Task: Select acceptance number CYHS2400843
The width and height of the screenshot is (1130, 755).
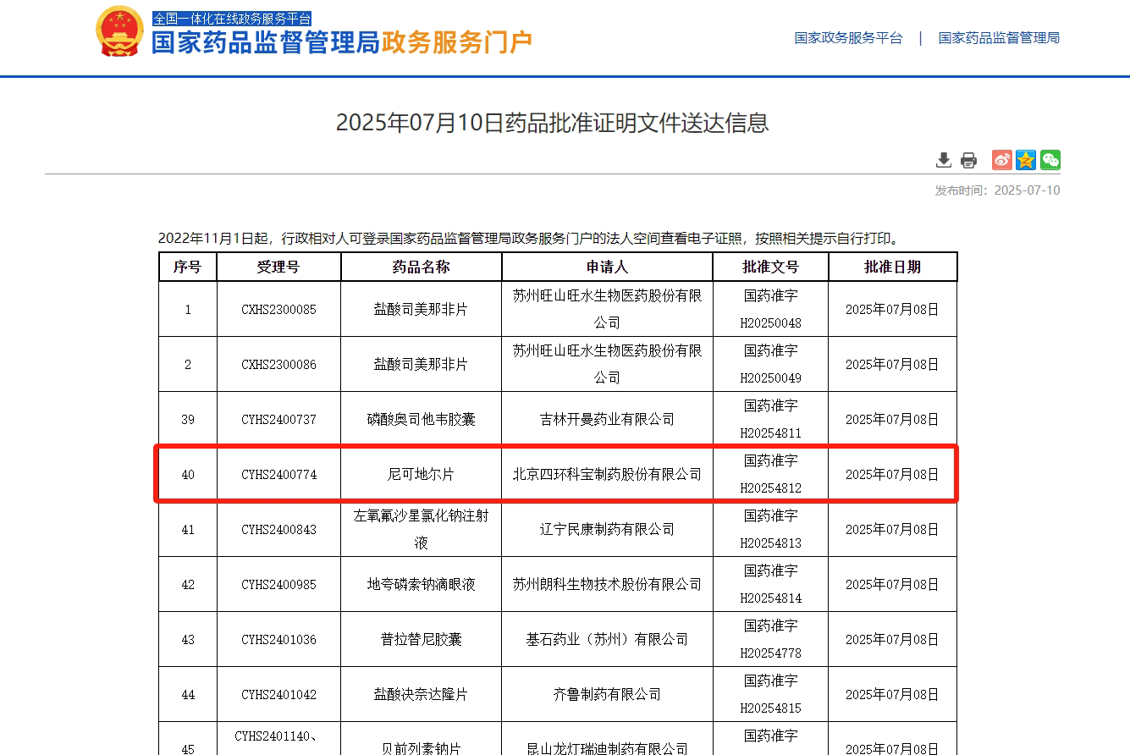Action: (x=278, y=530)
